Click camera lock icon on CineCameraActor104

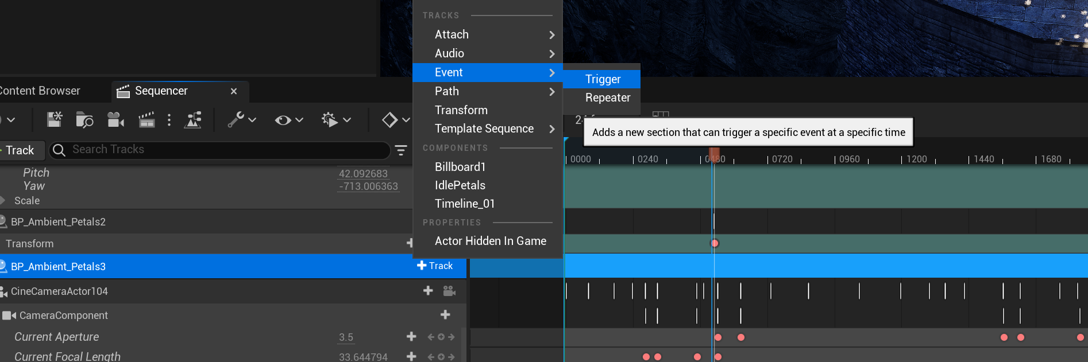point(449,291)
